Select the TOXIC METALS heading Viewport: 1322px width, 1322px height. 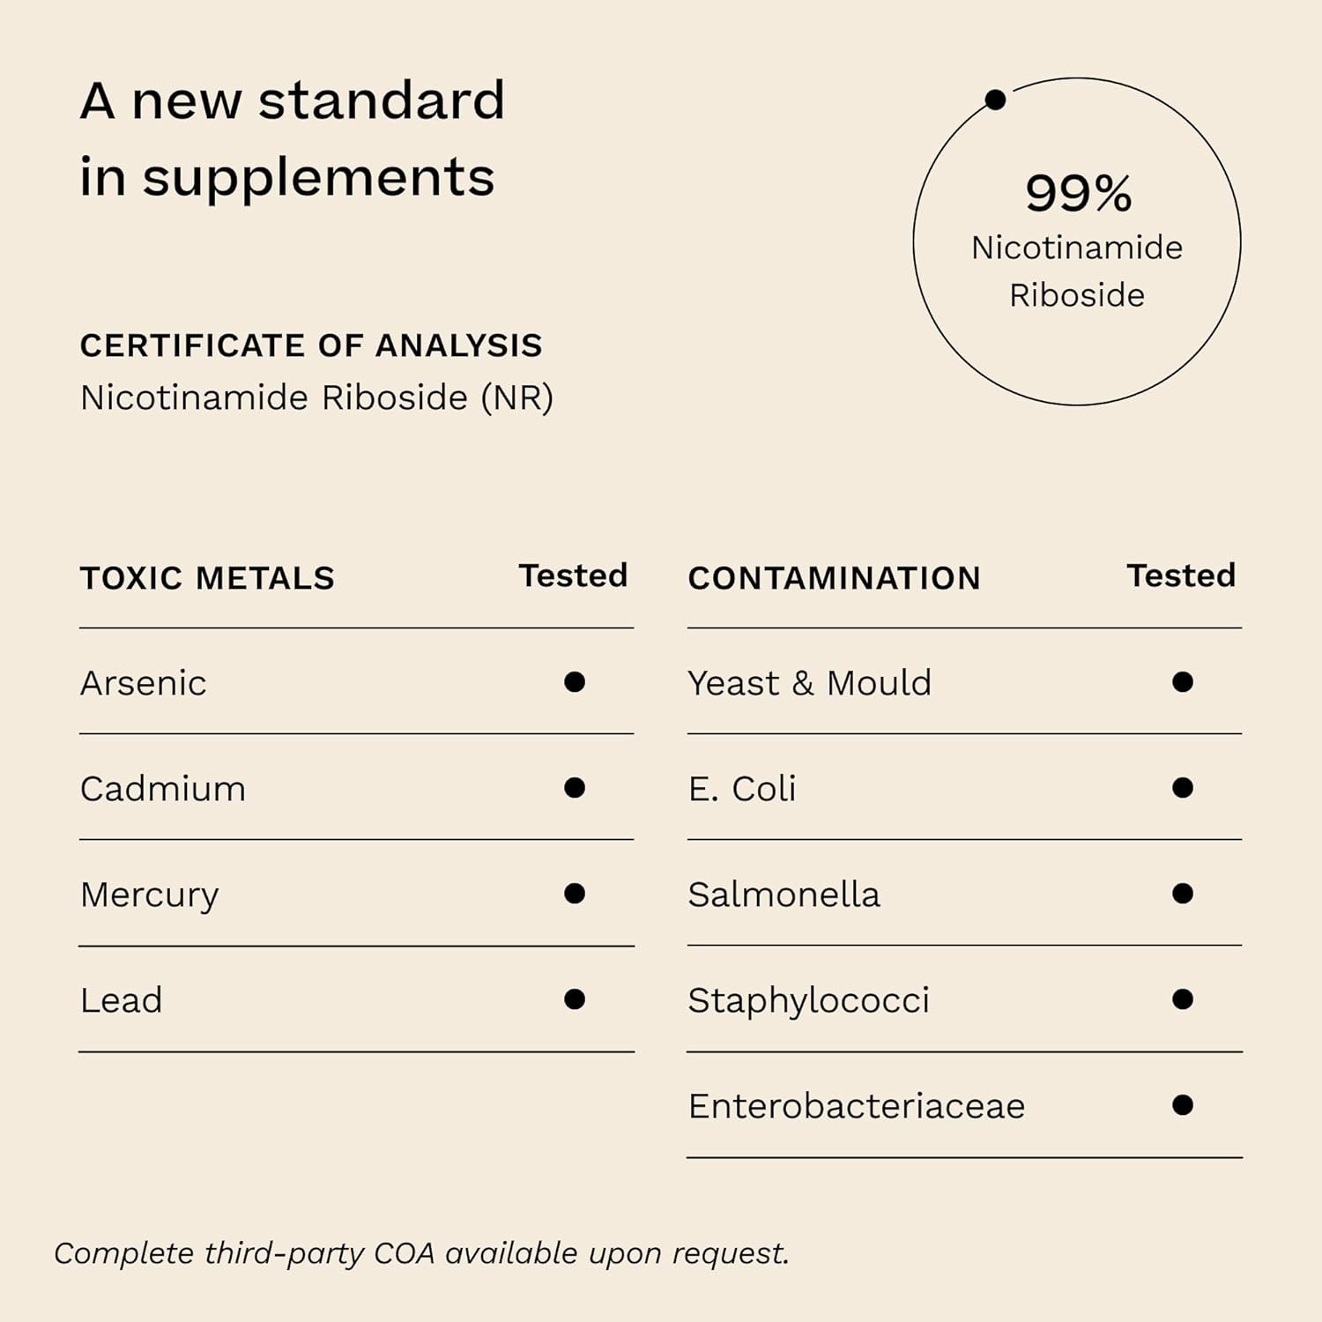(207, 578)
